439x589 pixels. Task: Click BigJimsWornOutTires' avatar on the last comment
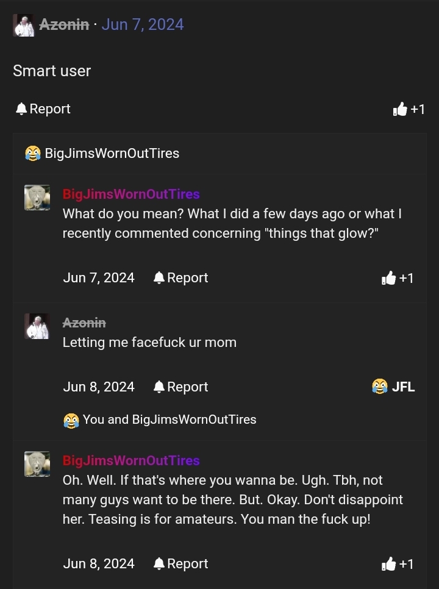[x=37, y=463]
